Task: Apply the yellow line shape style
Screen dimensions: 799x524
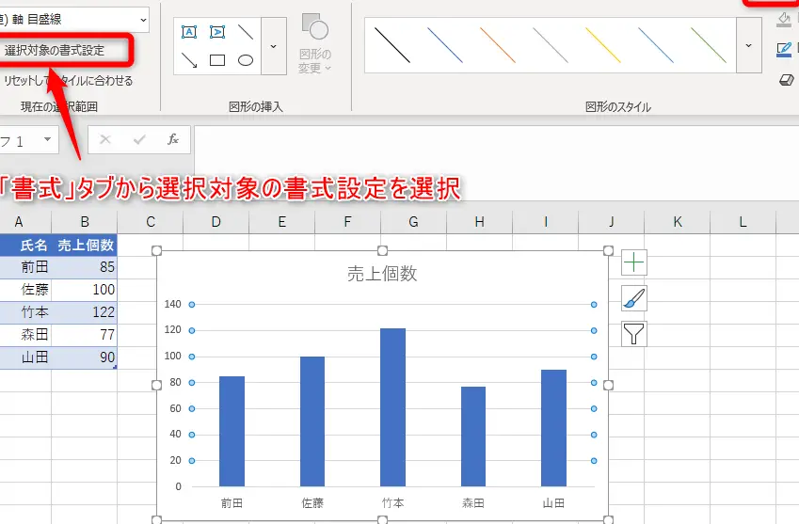Action: pos(602,44)
